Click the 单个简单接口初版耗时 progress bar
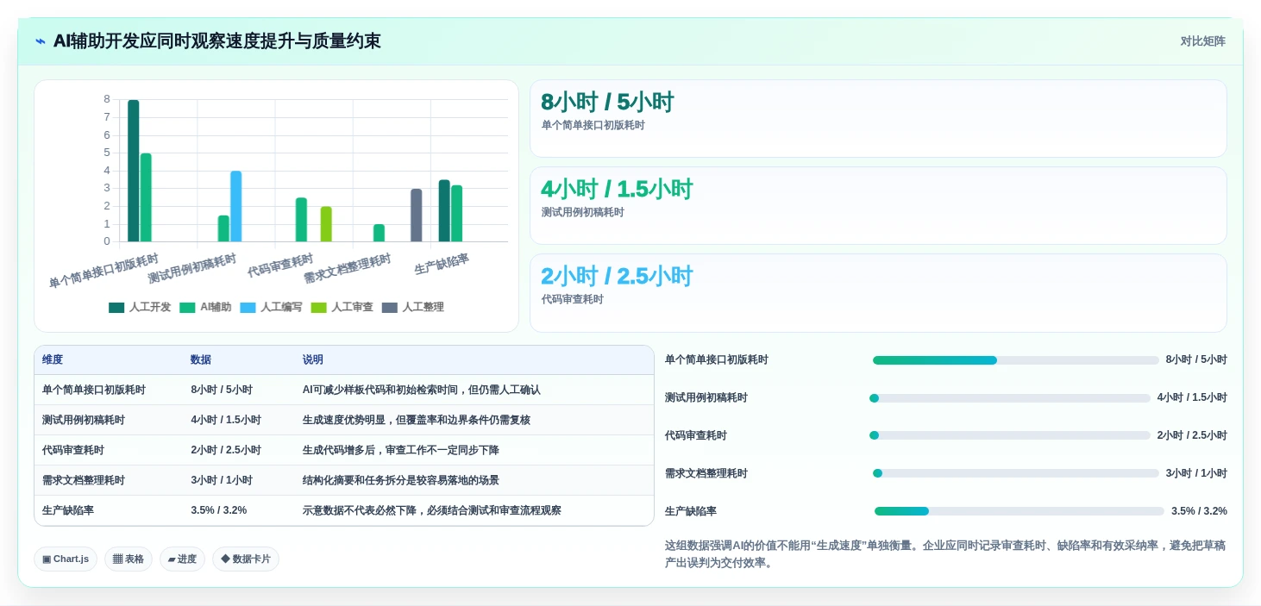The image size is (1261, 606). pyautogui.click(x=1016, y=360)
